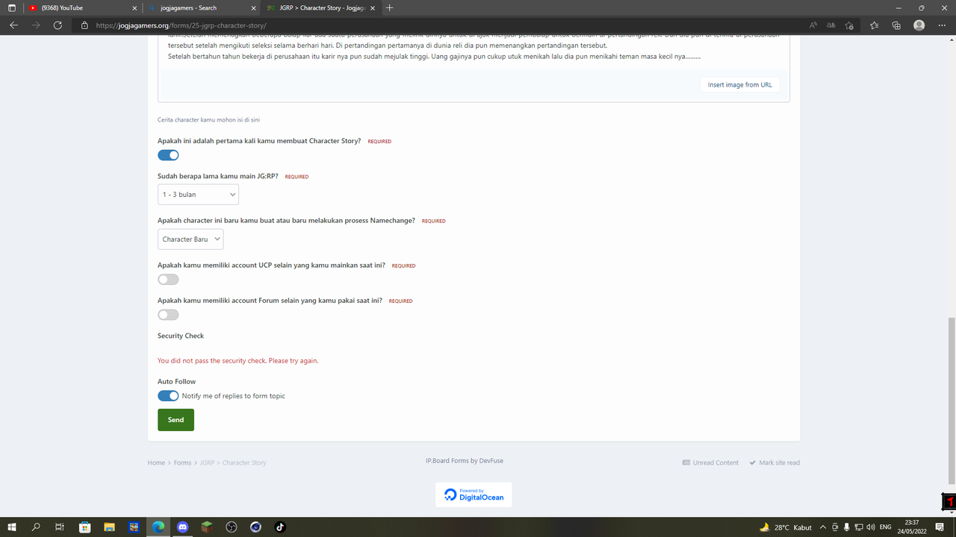Click the microphone tray icon
This screenshot has width=956, height=537.
pos(847,527)
